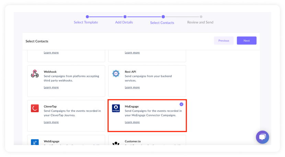Click the MoEngage logo icon
The image size is (285, 157).
(x=116, y=108)
